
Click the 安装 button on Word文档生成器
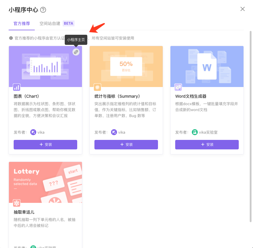[x=207, y=145]
